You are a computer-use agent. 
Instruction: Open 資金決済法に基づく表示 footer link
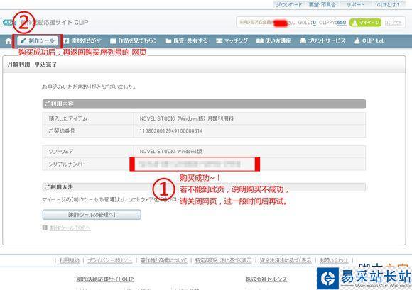point(286,260)
